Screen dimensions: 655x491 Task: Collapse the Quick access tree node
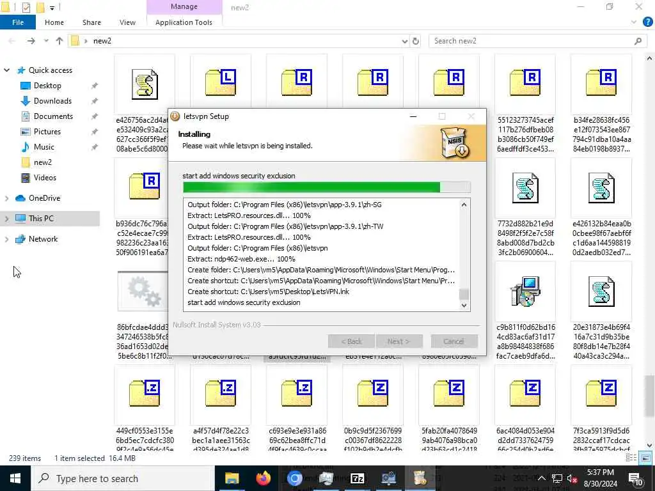coord(6,70)
